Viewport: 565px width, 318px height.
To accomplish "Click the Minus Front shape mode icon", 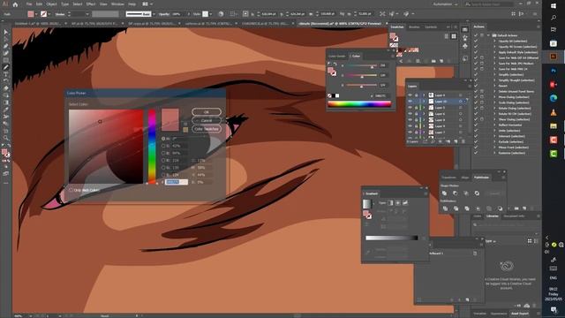I will (x=456, y=193).
